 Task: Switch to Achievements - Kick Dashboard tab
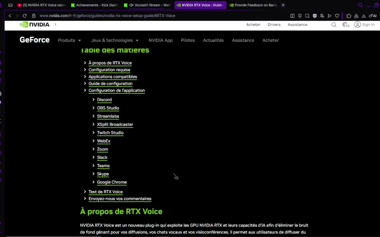[95, 5]
